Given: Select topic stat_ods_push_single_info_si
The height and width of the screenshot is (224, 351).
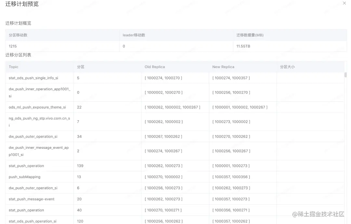Looking at the screenshot, I should pos(33,78).
